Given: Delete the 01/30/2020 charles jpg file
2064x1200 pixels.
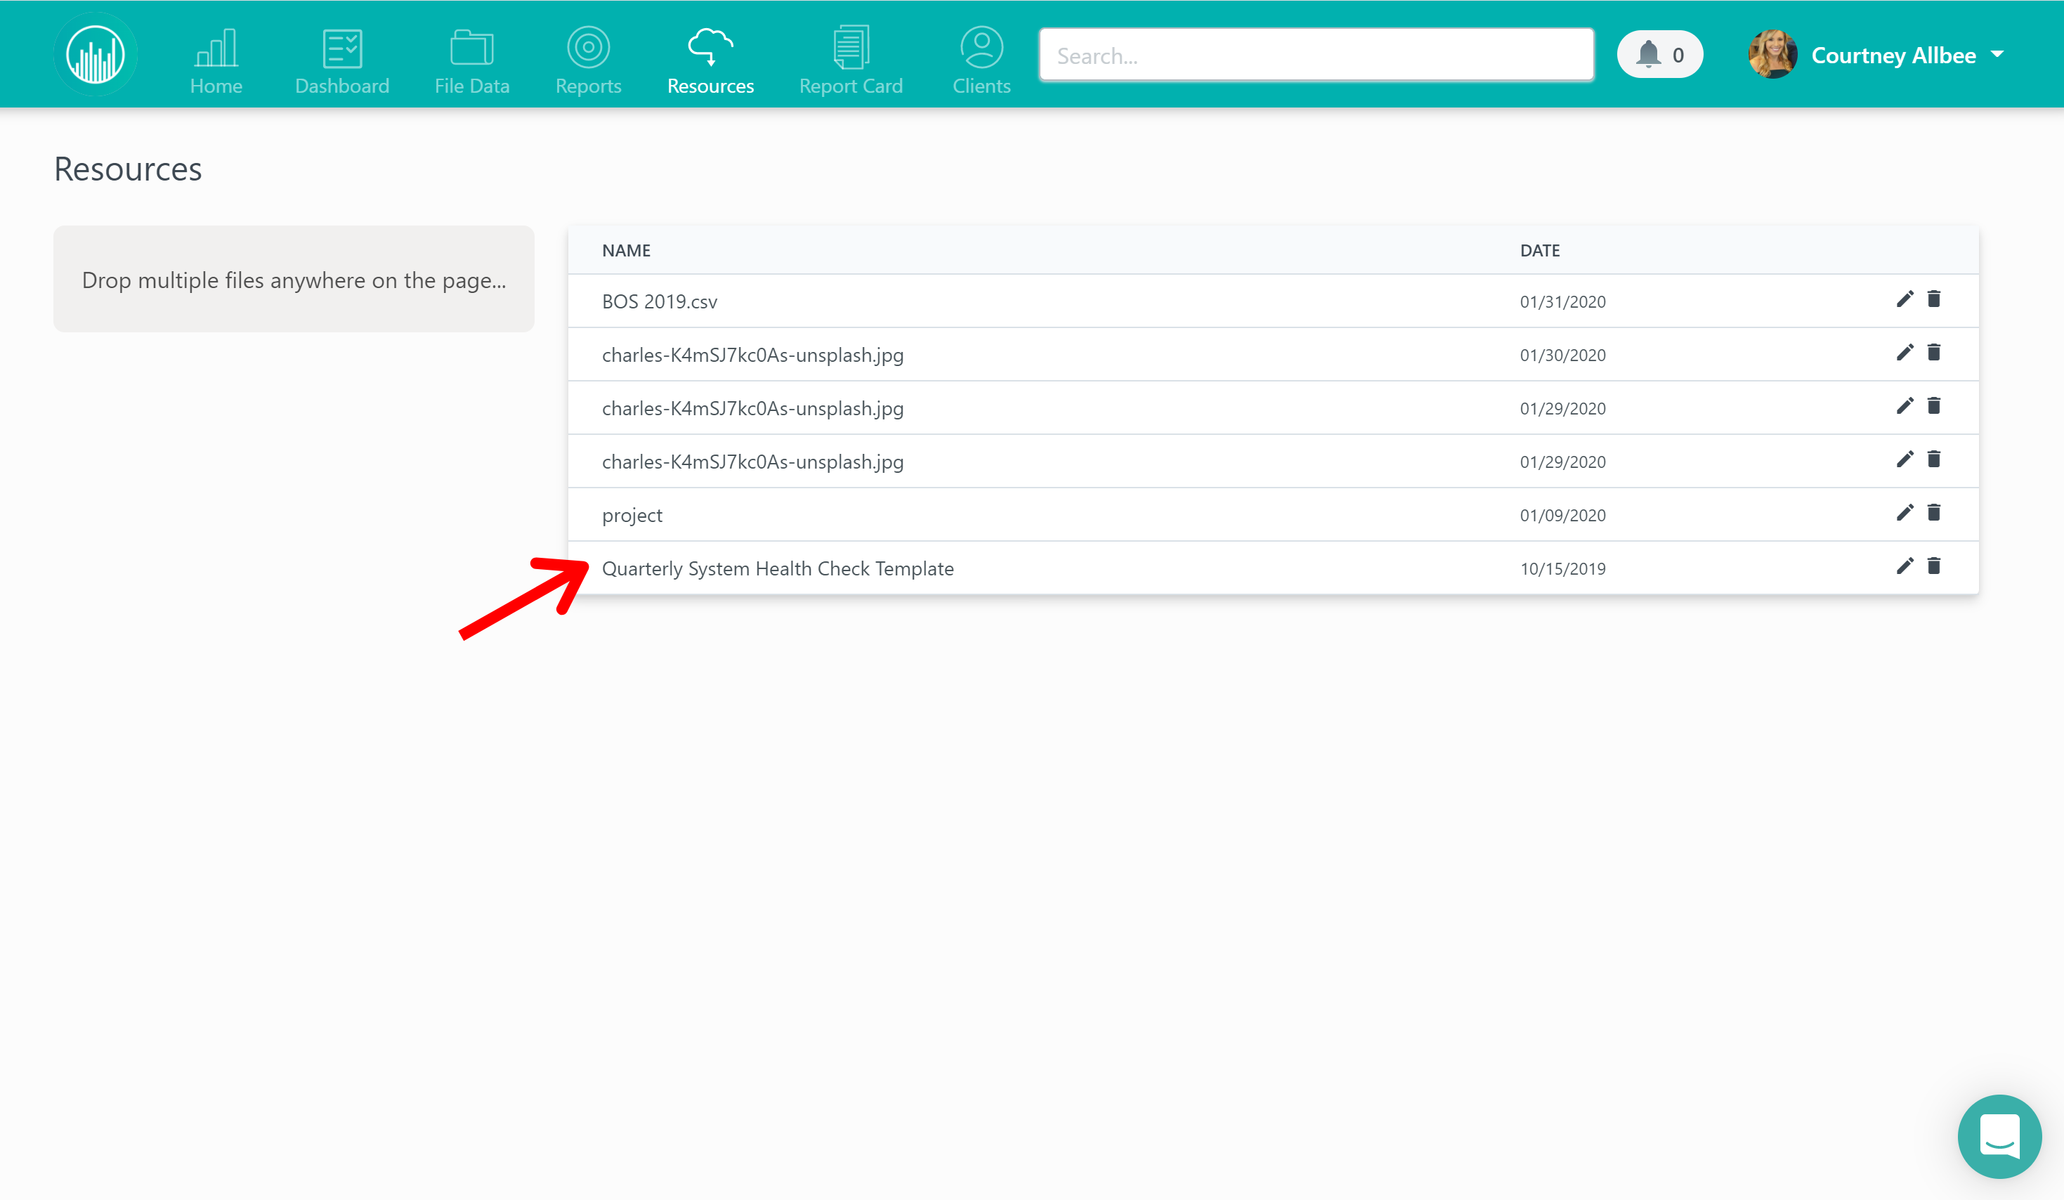Looking at the screenshot, I should click(1934, 352).
